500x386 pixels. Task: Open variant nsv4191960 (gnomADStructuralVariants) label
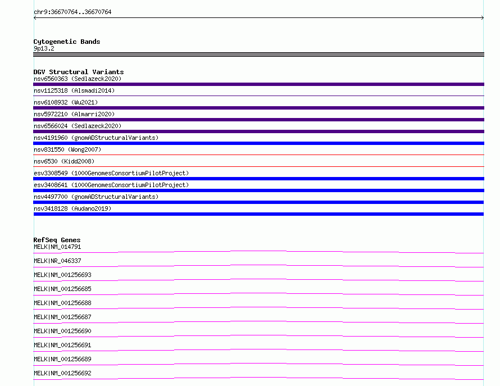pyautogui.click(x=96, y=138)
